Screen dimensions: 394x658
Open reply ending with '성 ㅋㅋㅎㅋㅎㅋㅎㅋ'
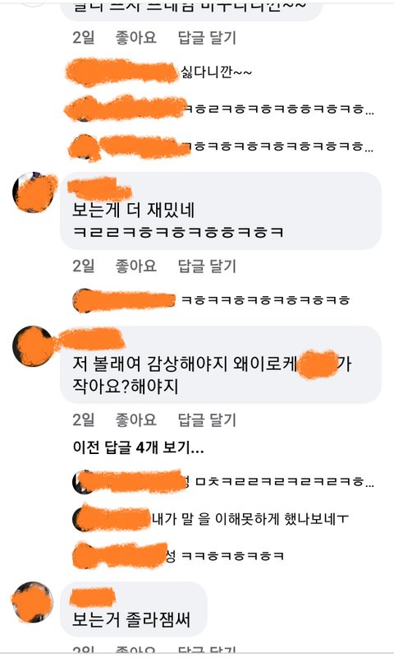(178, 556)
